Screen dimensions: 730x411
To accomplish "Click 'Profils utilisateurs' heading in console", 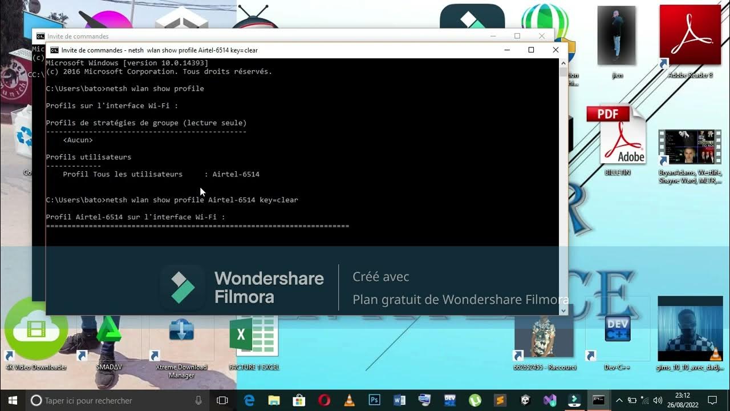I will pyautogui.click(x=88, y=157).
